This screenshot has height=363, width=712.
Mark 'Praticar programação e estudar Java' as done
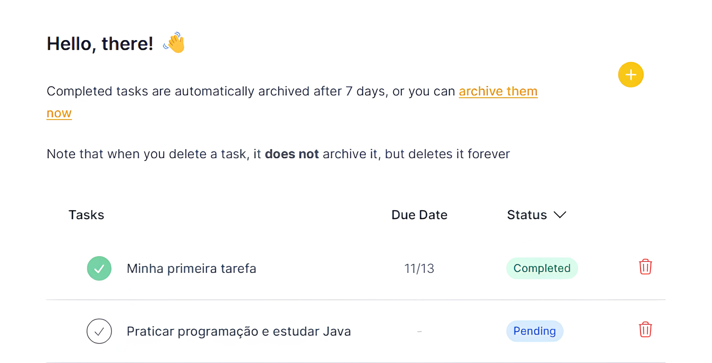pos(99,331)
